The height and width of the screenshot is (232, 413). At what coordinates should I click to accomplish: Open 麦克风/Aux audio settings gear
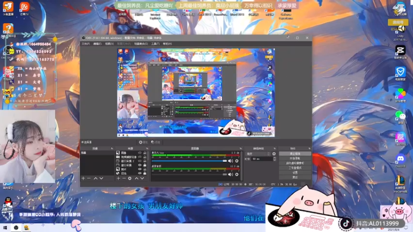pos(237,161)
